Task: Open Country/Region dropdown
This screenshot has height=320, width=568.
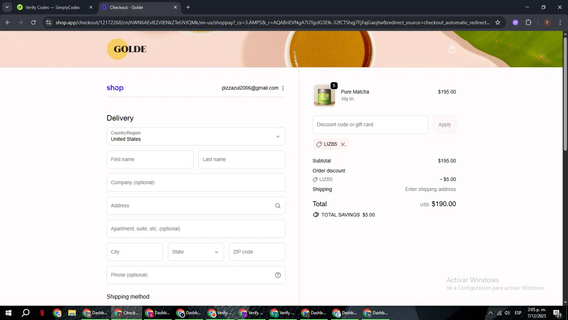Action: (x=196, y=136)
